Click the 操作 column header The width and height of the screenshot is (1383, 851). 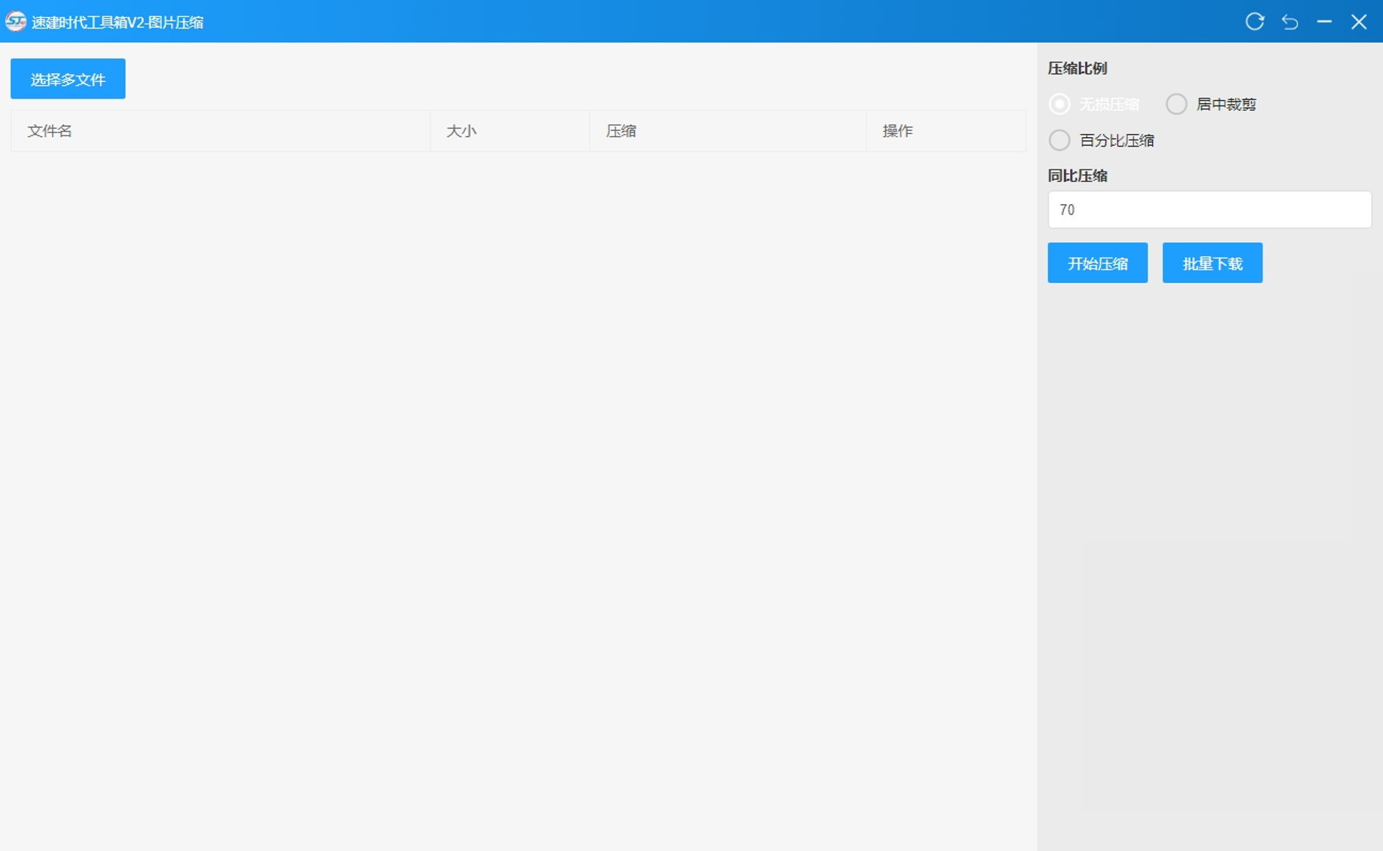pos(898,131)
